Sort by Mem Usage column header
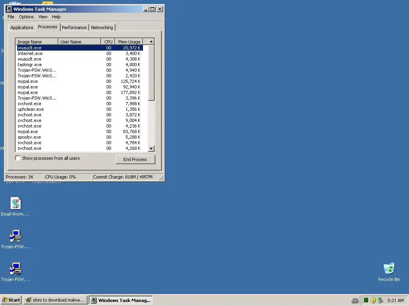409x306 pixels. (x=129, y=42)
